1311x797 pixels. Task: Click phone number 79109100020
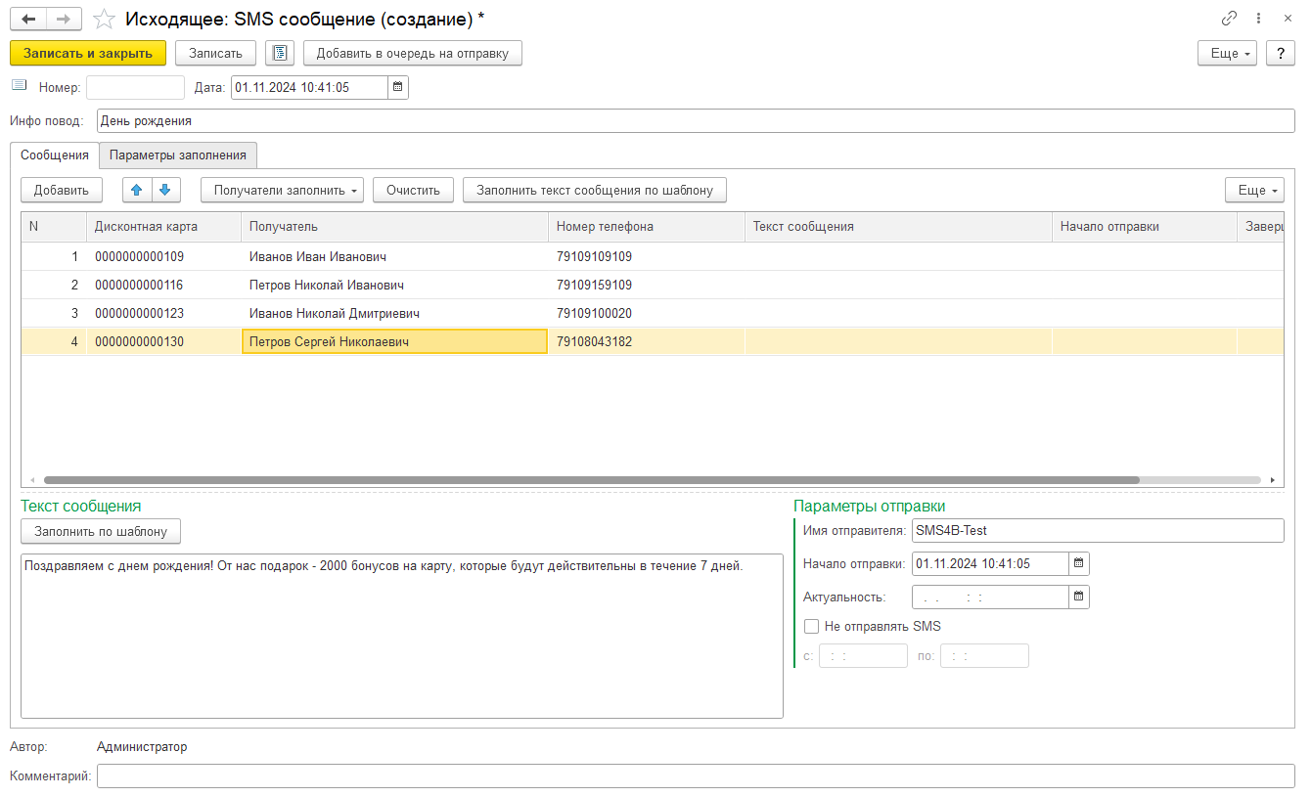click(594, 314)
